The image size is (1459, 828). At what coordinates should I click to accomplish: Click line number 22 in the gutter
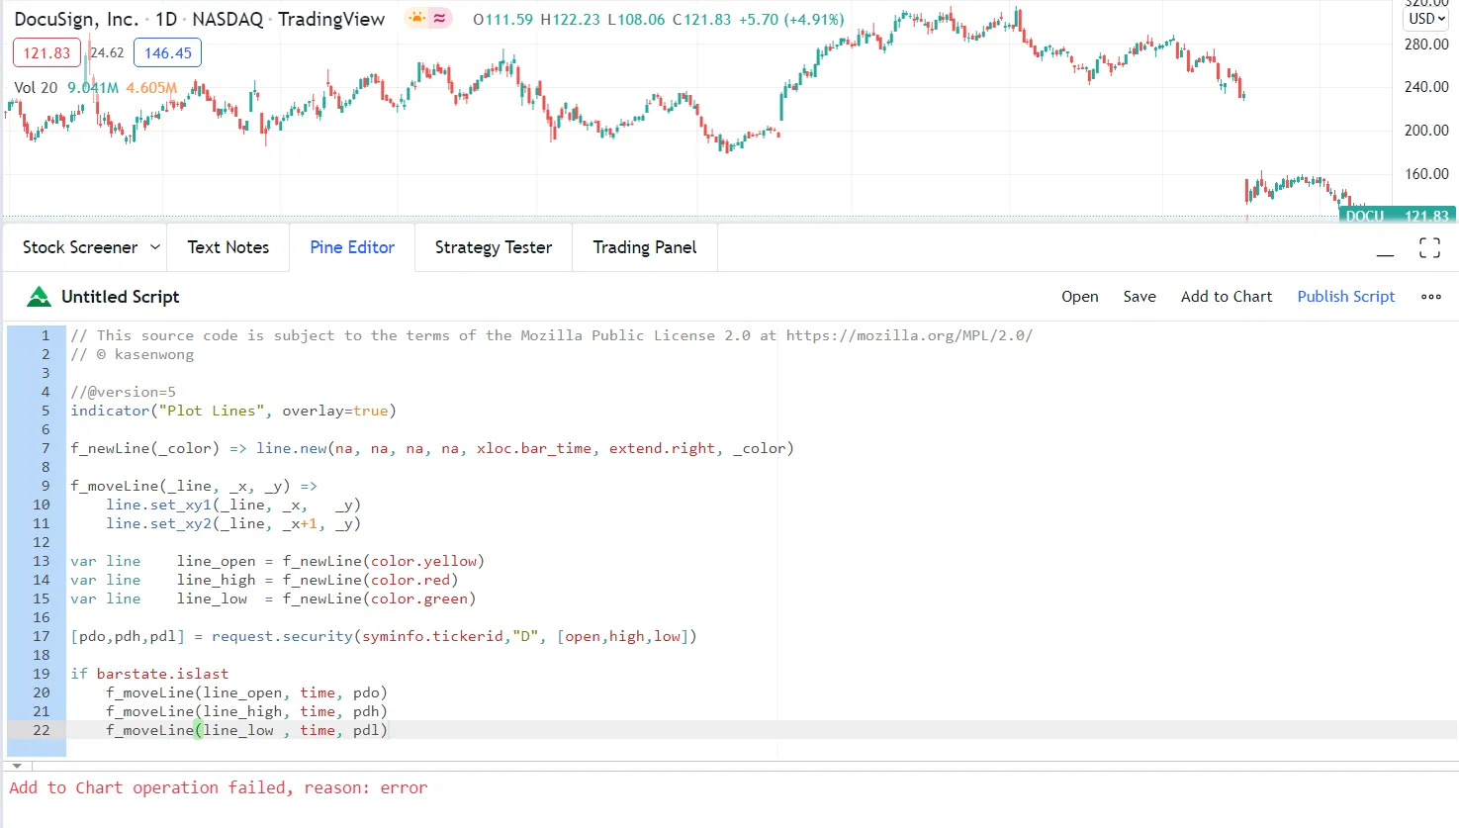pos(41,731)
